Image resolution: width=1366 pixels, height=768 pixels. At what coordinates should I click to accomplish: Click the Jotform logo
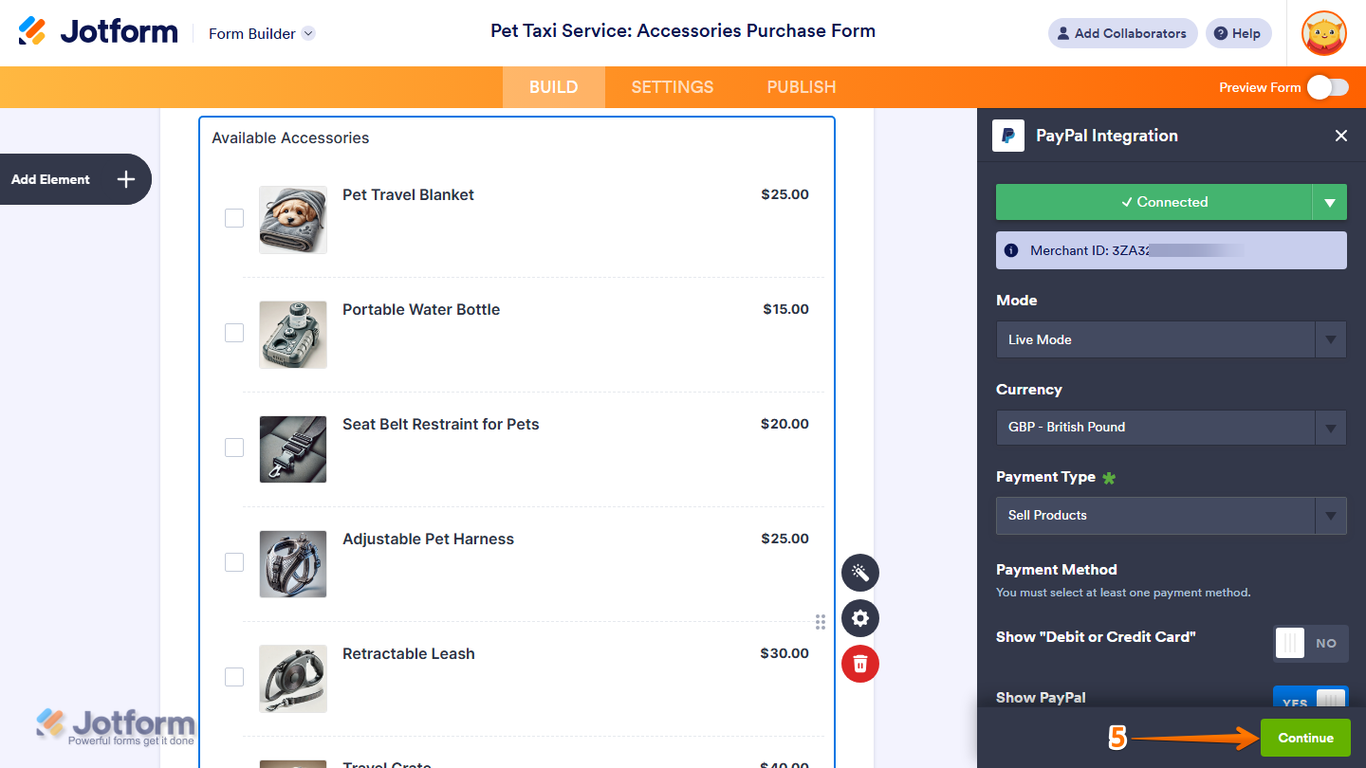pos(99,32)
